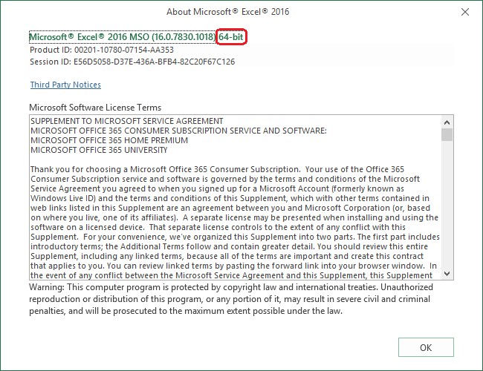Click the 'MICROSOFT OFFICE 365 HOME PREMIUM' line
The image size is (483, 371).
[x=109, y=140]
